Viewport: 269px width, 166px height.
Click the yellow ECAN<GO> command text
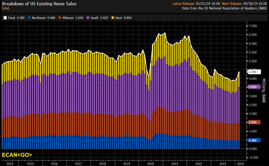17,155
